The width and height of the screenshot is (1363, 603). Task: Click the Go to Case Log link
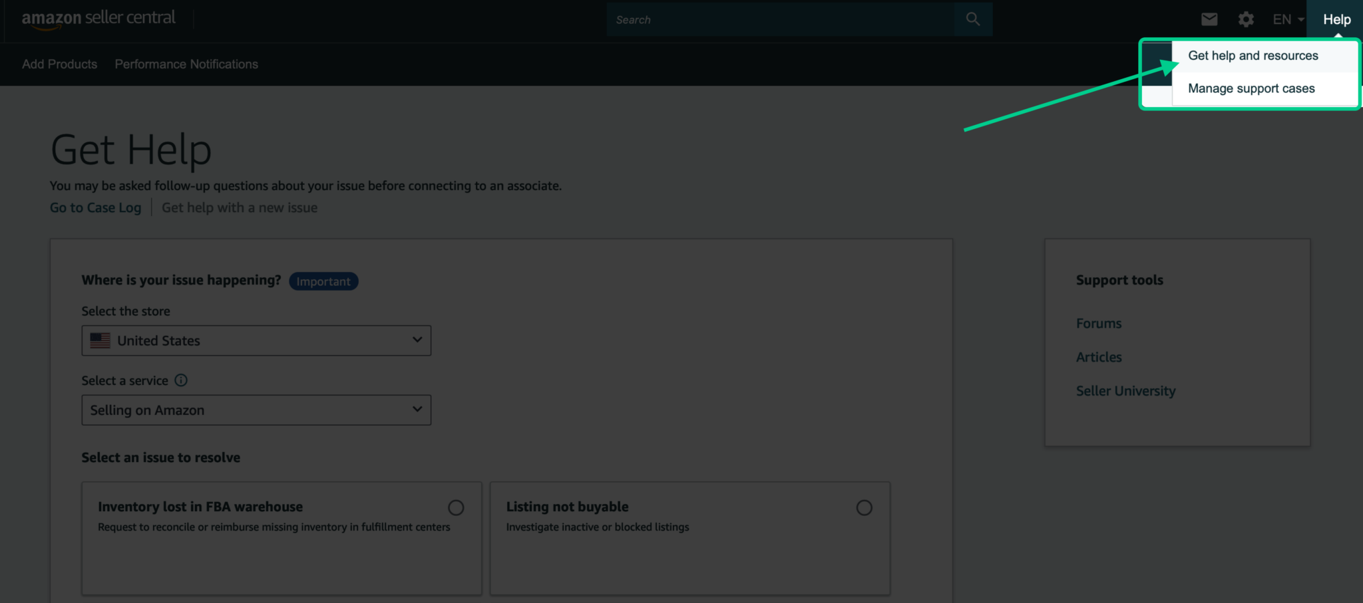(95, 207)
